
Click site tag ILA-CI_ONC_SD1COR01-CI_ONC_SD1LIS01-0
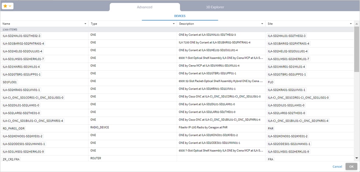(298, 98)
